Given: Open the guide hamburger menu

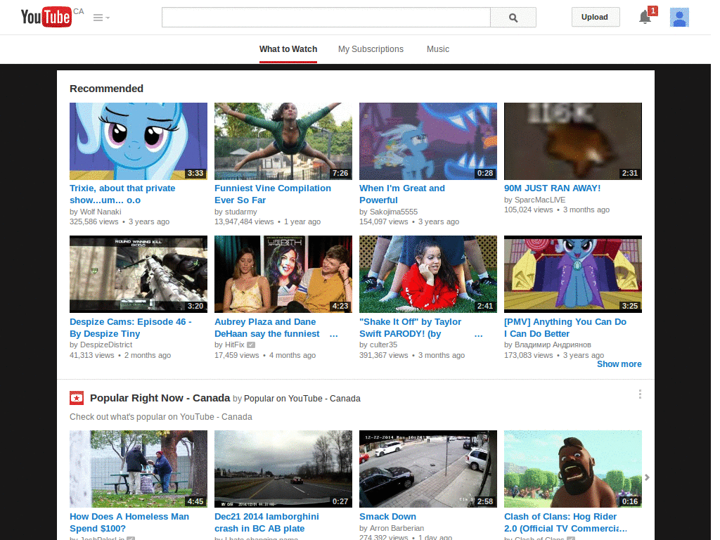Looking at the screenshot, I should point(101,18).
